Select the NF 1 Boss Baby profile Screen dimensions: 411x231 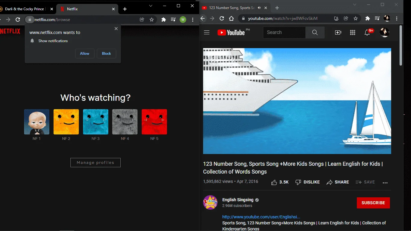[x=37, y=122]
